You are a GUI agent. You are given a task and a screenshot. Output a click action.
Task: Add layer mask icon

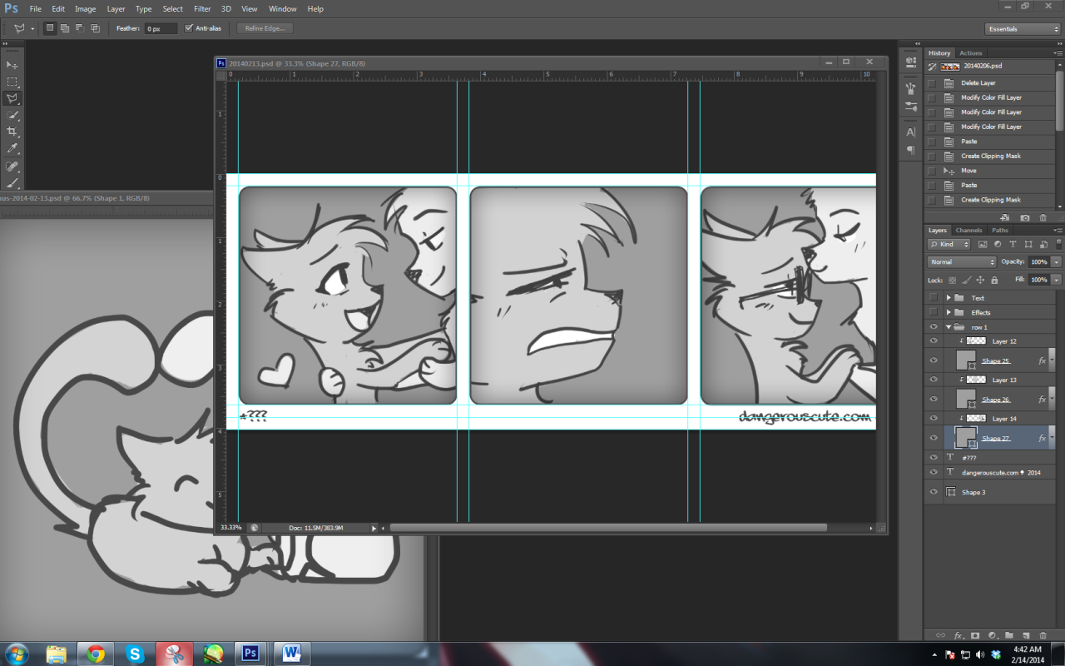click(x=975, y=635)
